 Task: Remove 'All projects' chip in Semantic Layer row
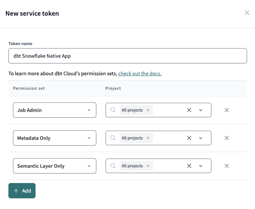[x=148, y=166]
